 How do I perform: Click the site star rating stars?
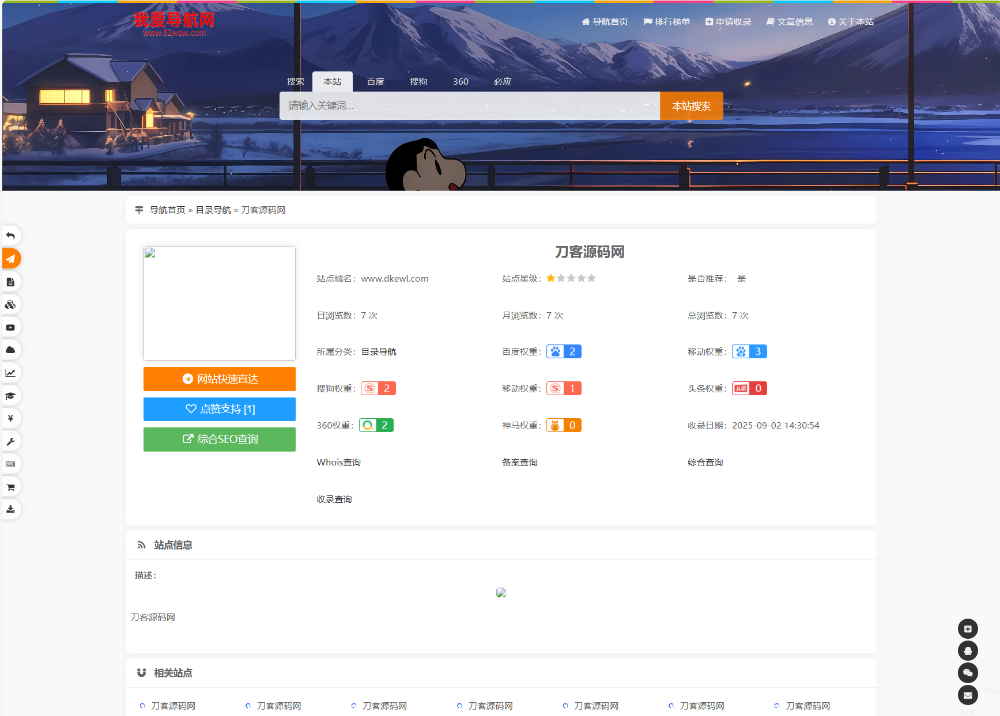(571, 278)
